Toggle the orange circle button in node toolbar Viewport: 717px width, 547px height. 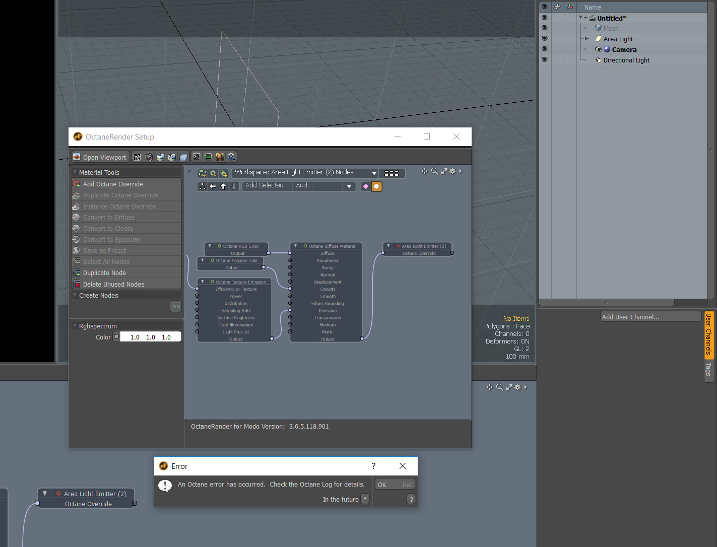pyautogui.click(x=376, y=186)
